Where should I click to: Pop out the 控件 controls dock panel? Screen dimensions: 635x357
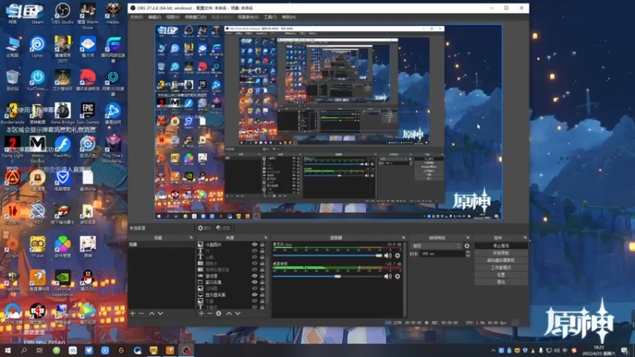[525, 237]
